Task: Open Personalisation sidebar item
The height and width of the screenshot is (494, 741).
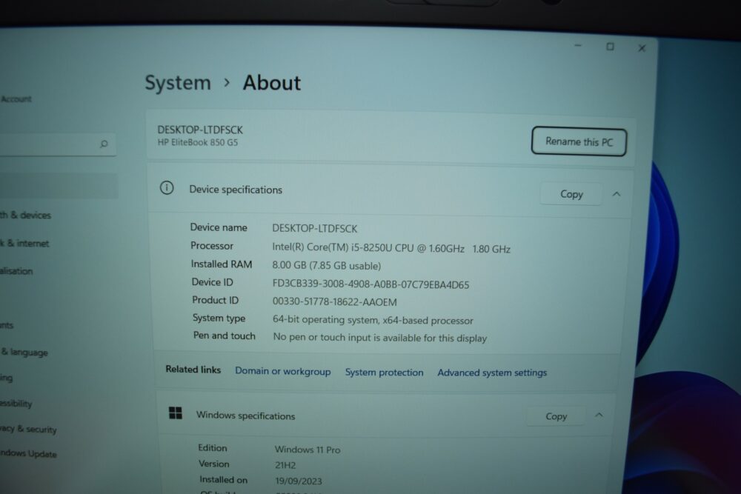Action: pyautogui.click(x=16, y=271)
